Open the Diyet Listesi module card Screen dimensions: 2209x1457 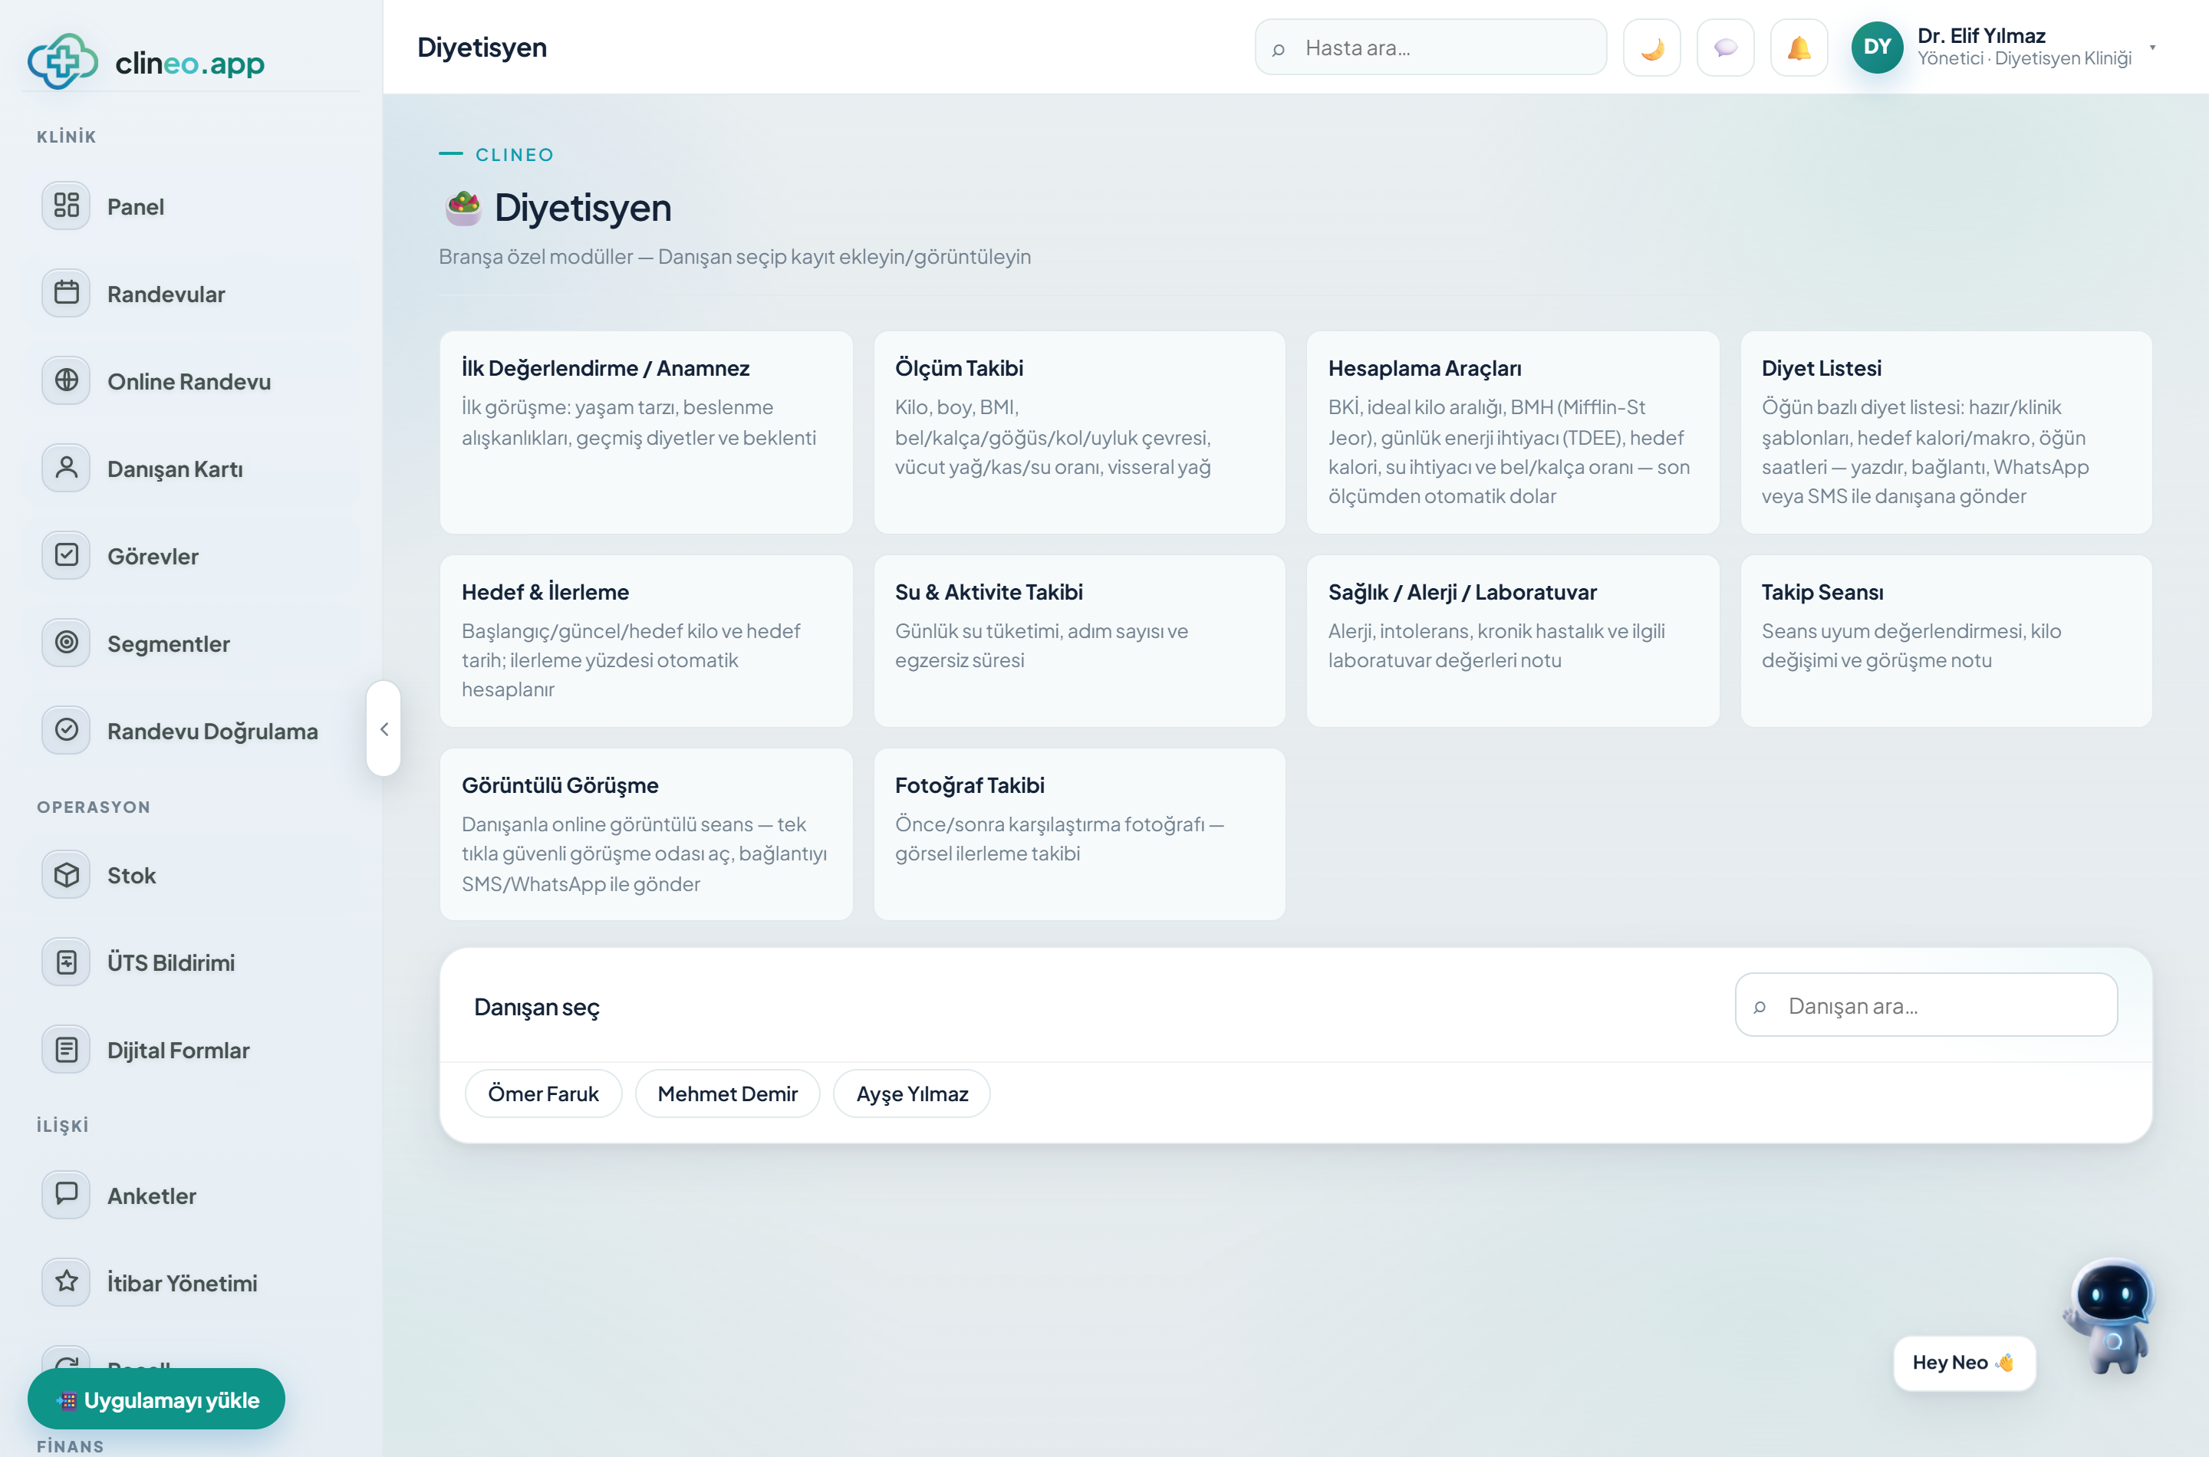1945,432
